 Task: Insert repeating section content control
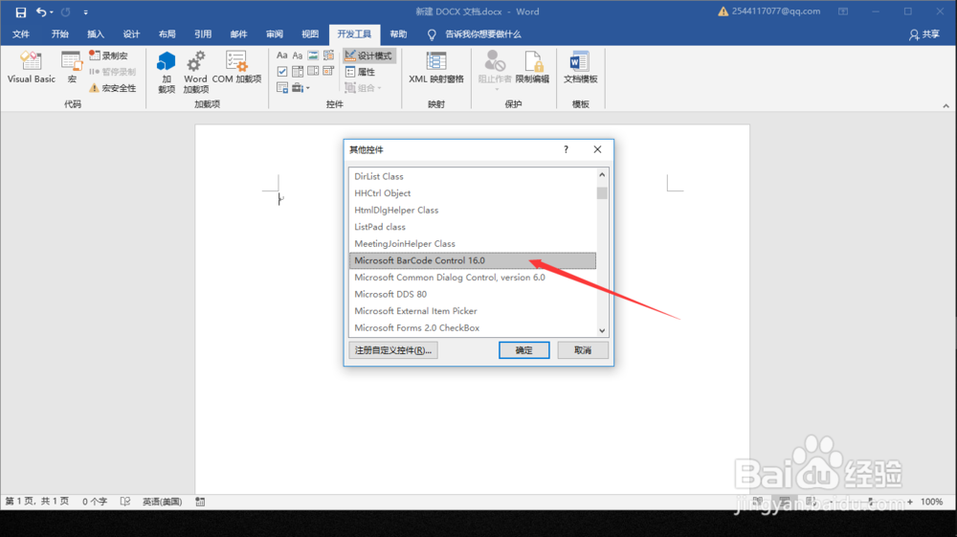[282, 88]
